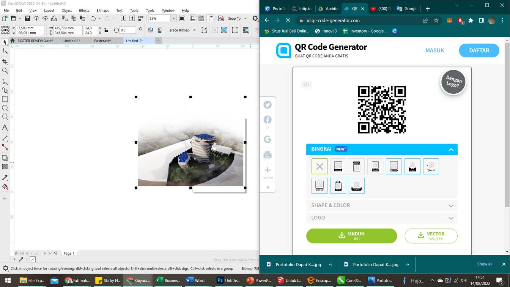510x287 pixels.
Task: Toggle Snap Off in CorelDRAW toolbar
Action: (x=221, y=18)
